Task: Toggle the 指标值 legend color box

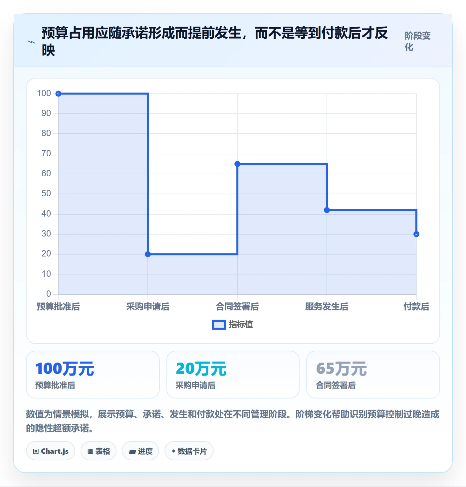Action: click(x=219, y=325)
